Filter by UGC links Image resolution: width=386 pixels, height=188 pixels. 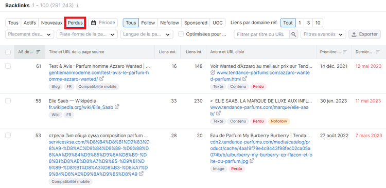[218, 23]
